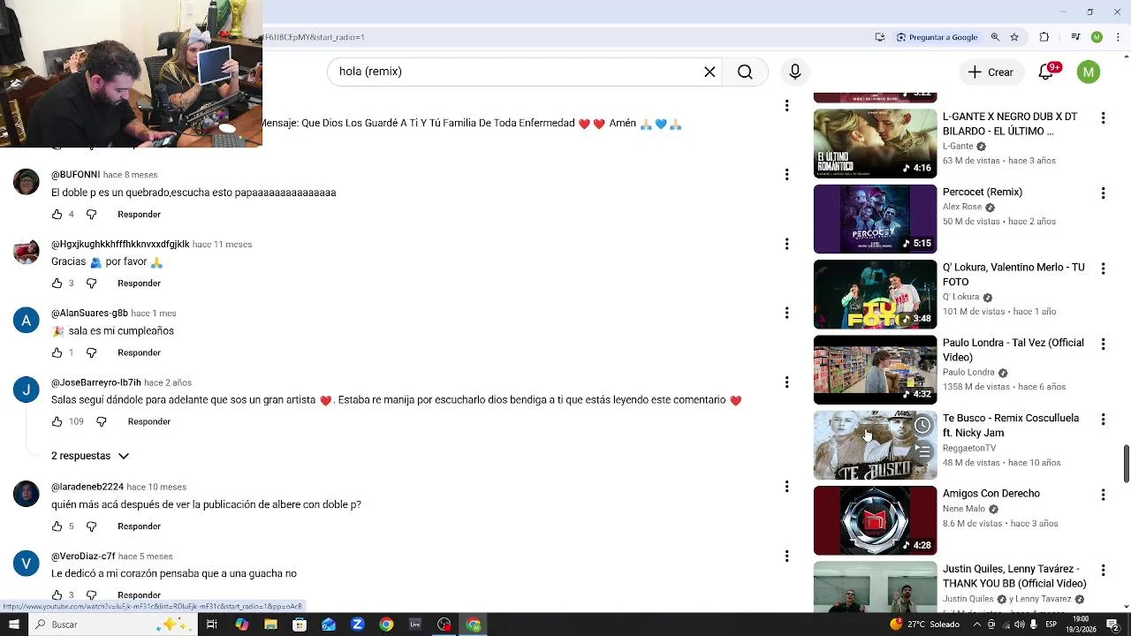Open options menu for @AlanSuares-g8b comment

click(786, 314)
